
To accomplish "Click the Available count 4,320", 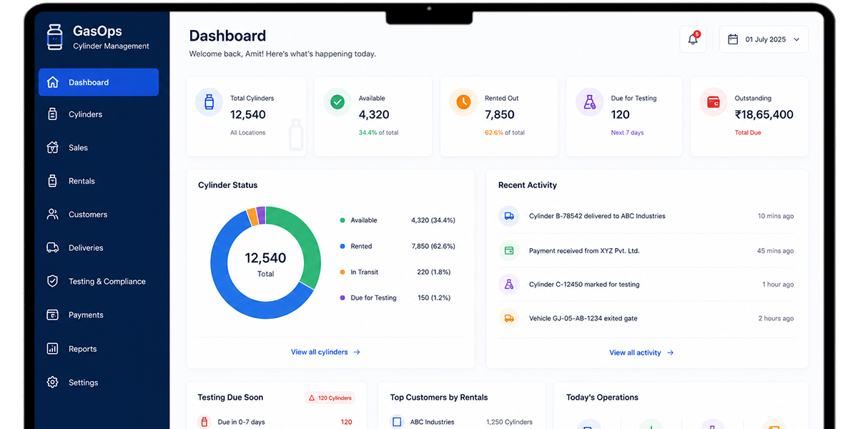I will [374, 114].
